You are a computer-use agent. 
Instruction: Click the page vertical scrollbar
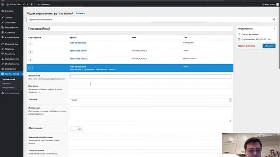279,38
